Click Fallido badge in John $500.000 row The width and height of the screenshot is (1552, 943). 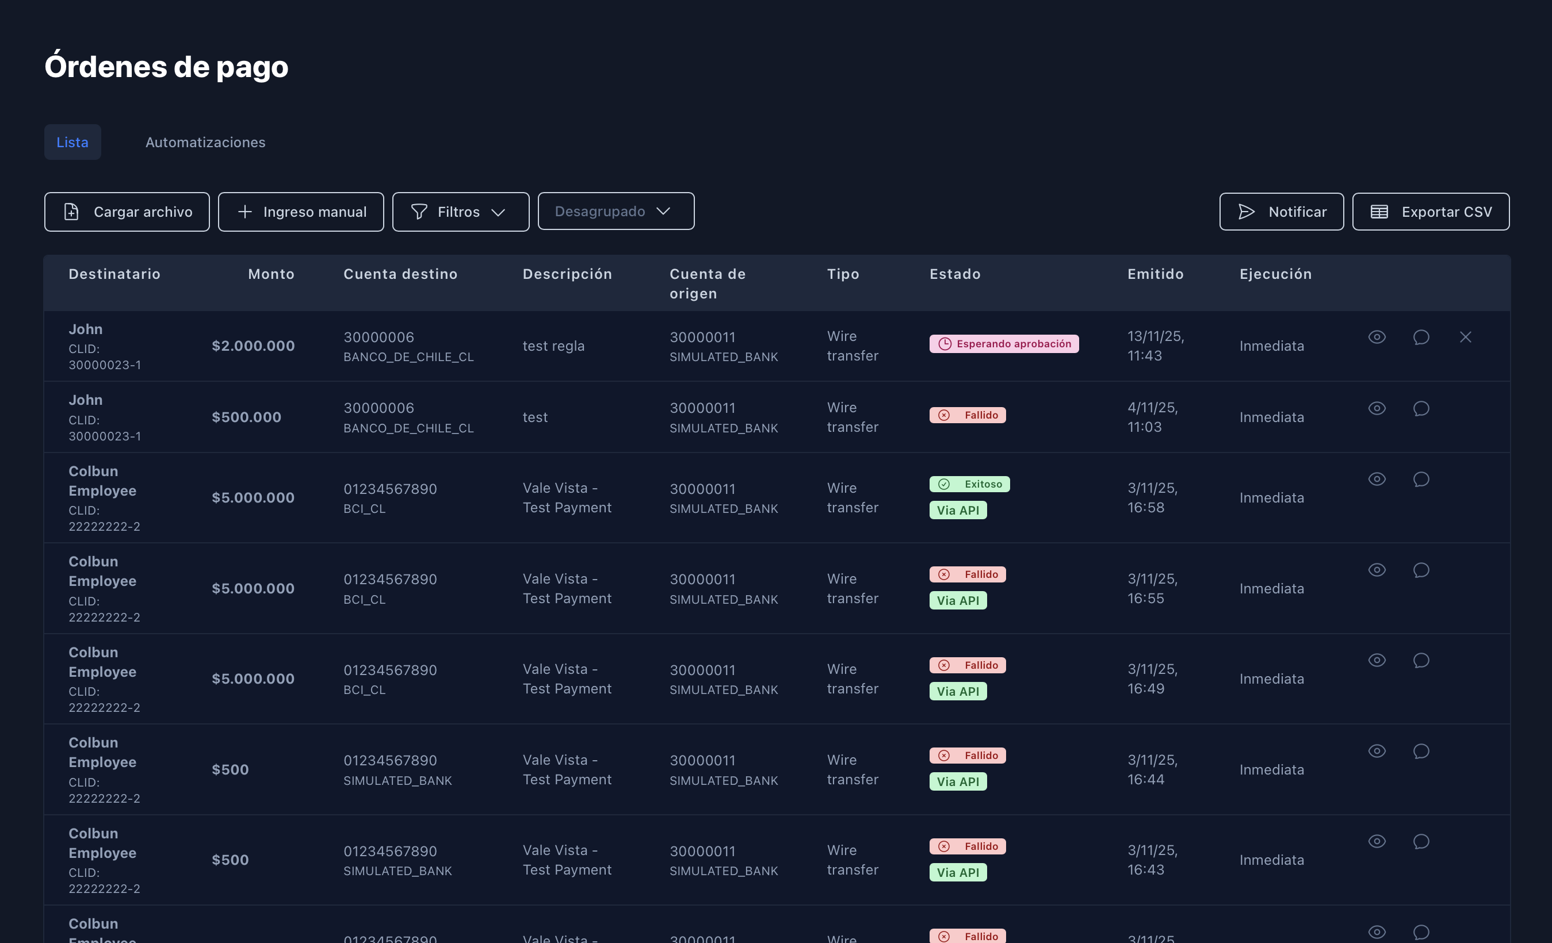tap(968, 415)
